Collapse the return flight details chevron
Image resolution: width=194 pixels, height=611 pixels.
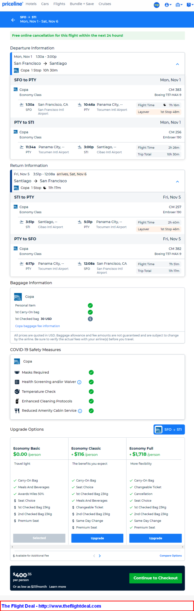[x=177, y=181]
